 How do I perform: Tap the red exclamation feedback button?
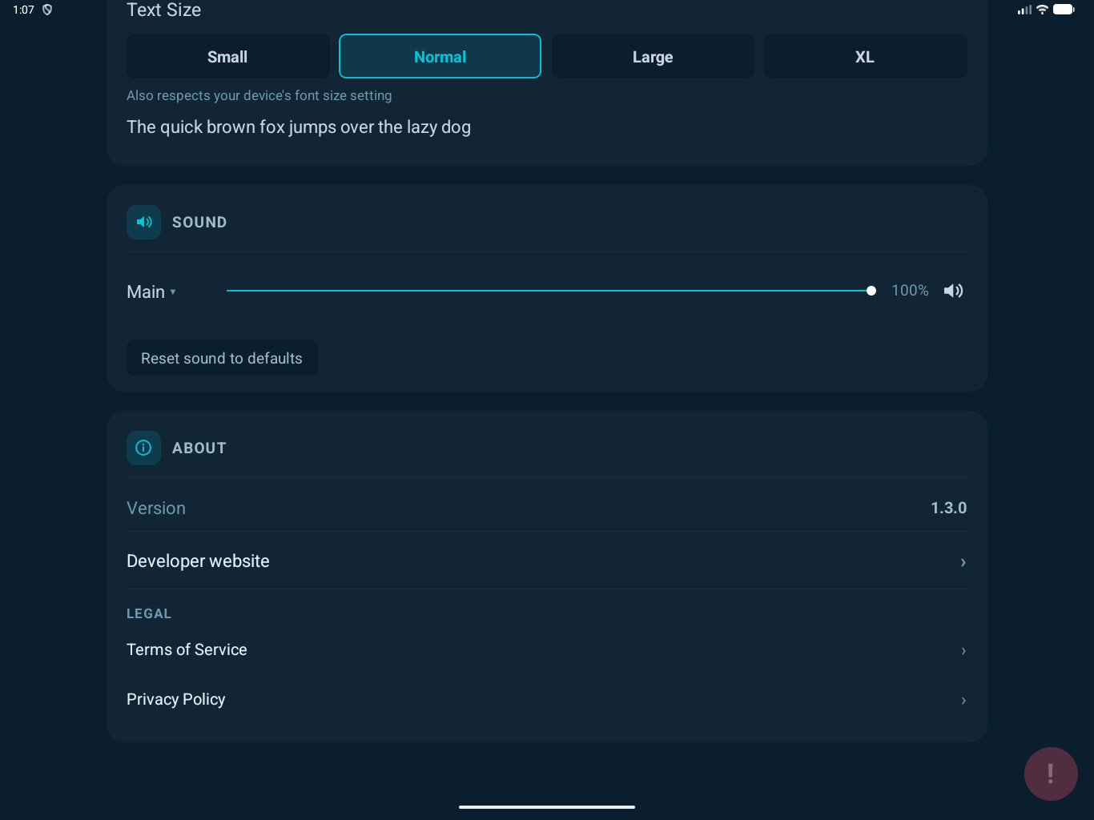click(1050, 774)
